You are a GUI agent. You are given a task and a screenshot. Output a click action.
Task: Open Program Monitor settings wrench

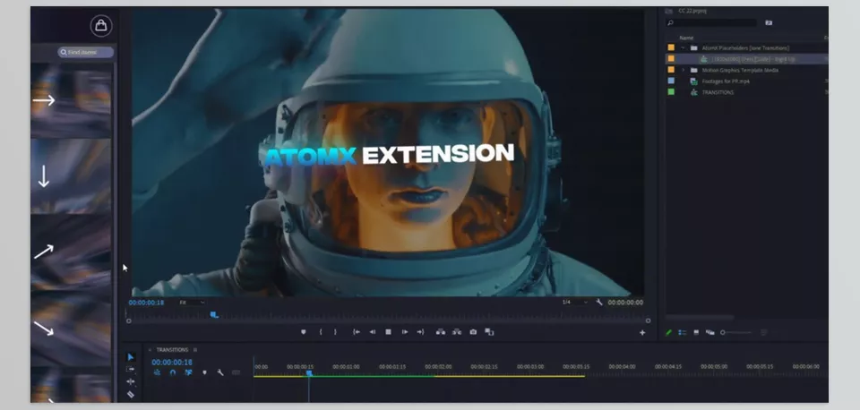(599, 303)
